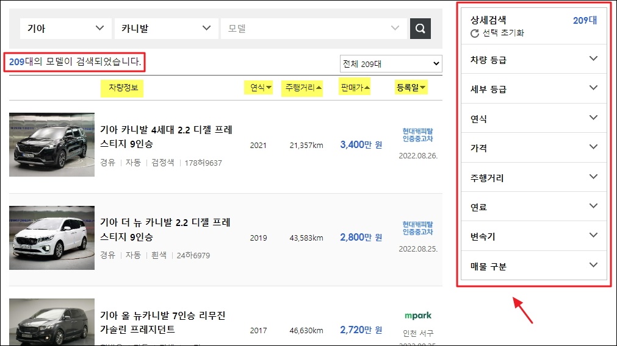Click the model year 2021
617x346 pixels.
coord(258,146)
